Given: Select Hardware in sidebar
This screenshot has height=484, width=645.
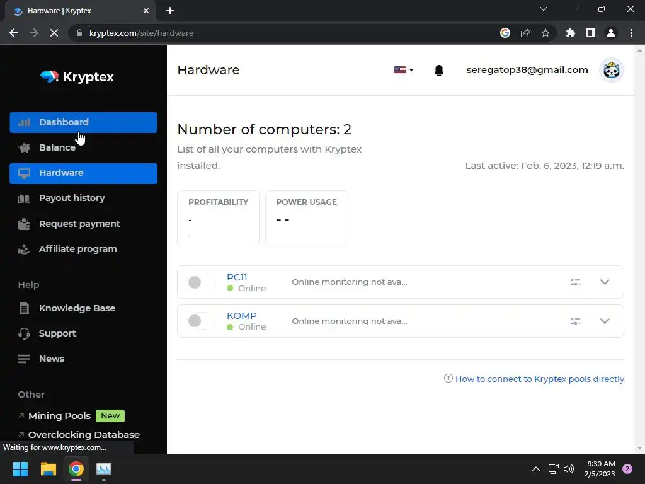Looking at the screenshot, I should pyautogui.click(x=83, y=173).
